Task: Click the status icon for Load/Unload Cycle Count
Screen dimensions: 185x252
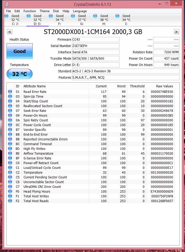Action: click(x=10, y=168)
